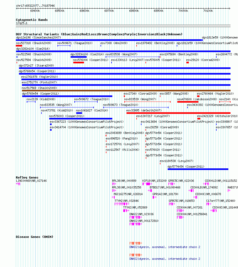
Task: Click the dgv3282n100 (Coe2014) label
Action: click(33, 49)
